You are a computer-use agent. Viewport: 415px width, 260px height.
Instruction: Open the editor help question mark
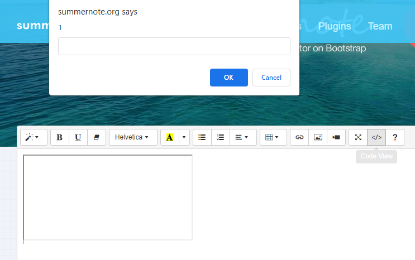coord(395,137)
